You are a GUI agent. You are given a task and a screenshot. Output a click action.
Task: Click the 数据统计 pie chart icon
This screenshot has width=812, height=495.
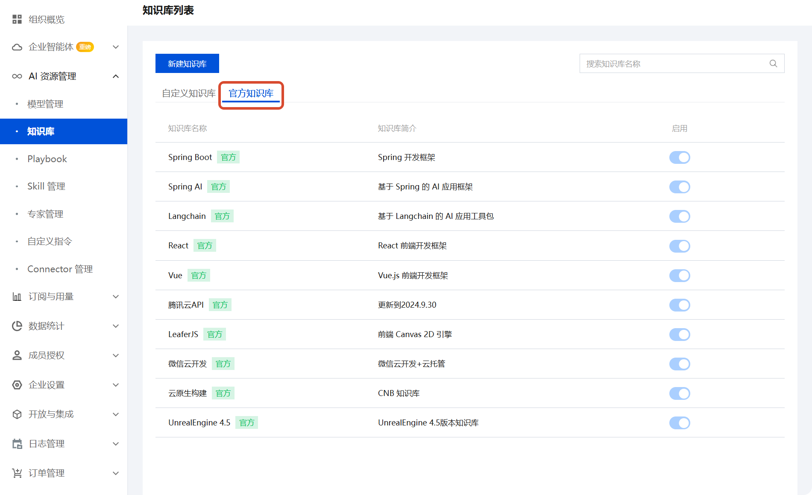(17, 326)
